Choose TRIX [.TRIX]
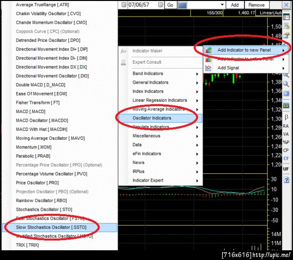 27,245
